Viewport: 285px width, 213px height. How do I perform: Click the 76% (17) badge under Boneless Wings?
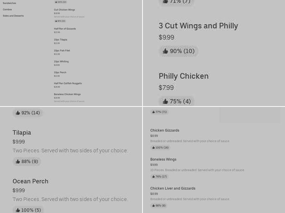pos(159,176)
